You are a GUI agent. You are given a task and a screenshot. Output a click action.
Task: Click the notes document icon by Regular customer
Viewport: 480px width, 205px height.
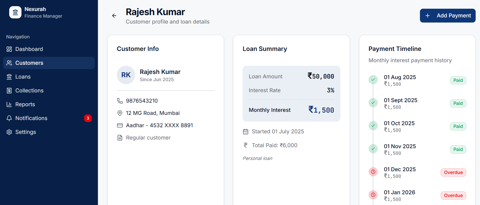(120, 138)
